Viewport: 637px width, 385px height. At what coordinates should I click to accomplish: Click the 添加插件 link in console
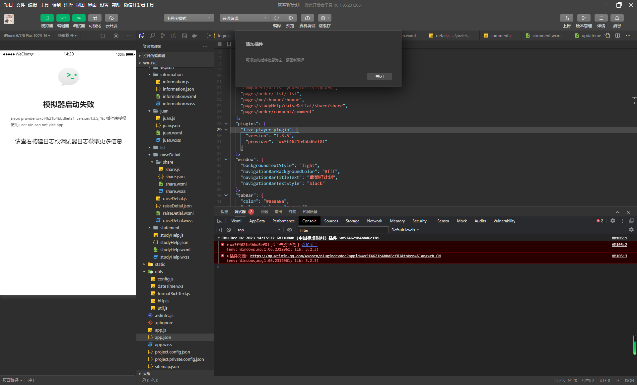[x=309, y=245]
